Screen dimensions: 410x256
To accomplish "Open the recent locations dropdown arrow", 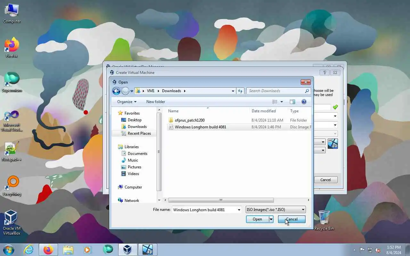I will coord(132,91).
